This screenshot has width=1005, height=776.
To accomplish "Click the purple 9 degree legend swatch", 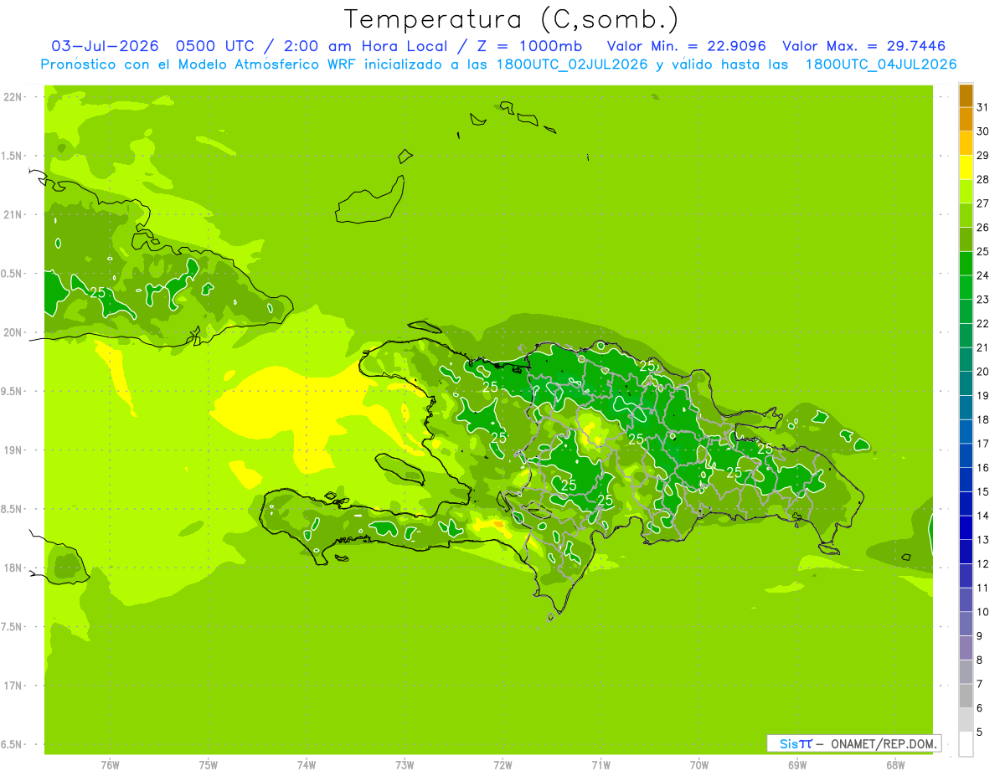I will click(x=966, y=624).
